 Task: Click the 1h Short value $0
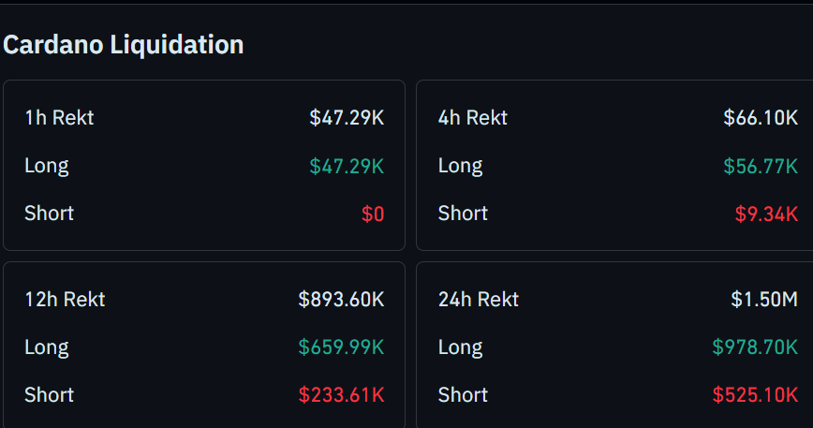click(373, 214)
